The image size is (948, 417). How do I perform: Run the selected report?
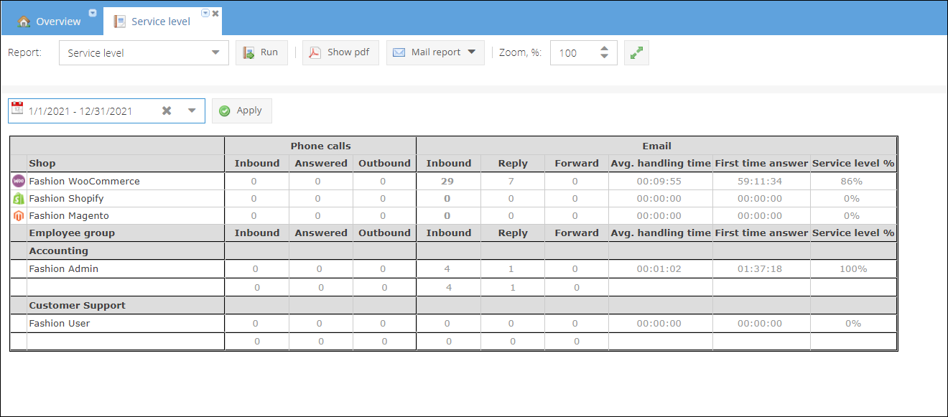click(261, 52)
